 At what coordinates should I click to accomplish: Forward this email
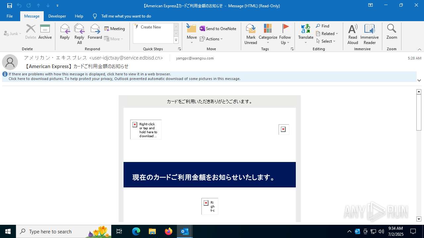pos(95,32)
